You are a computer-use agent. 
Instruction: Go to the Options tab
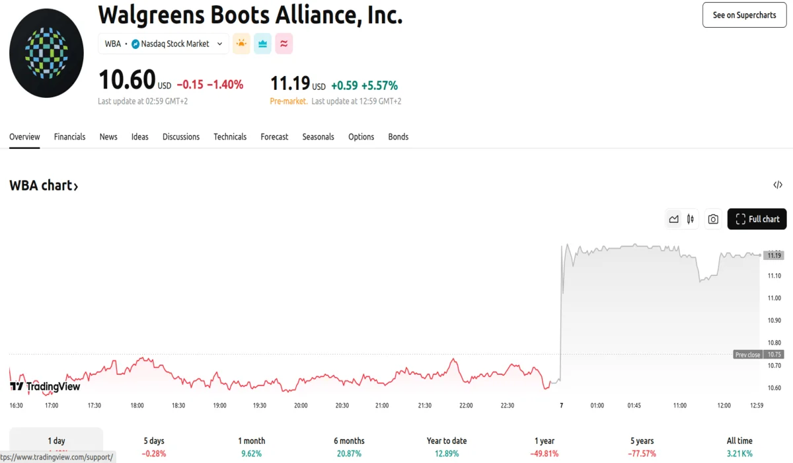(361, 137)
